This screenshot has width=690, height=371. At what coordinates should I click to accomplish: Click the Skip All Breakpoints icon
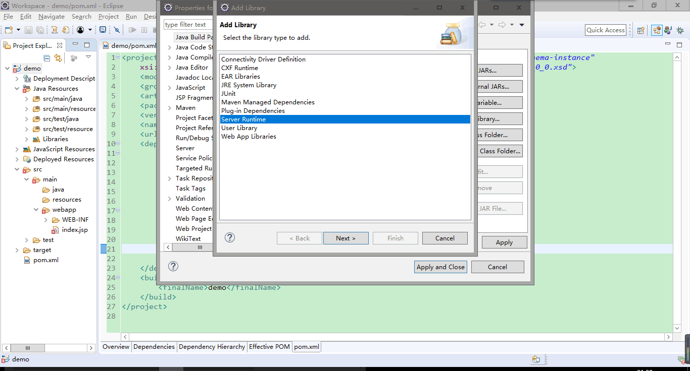tap(117, 30)
